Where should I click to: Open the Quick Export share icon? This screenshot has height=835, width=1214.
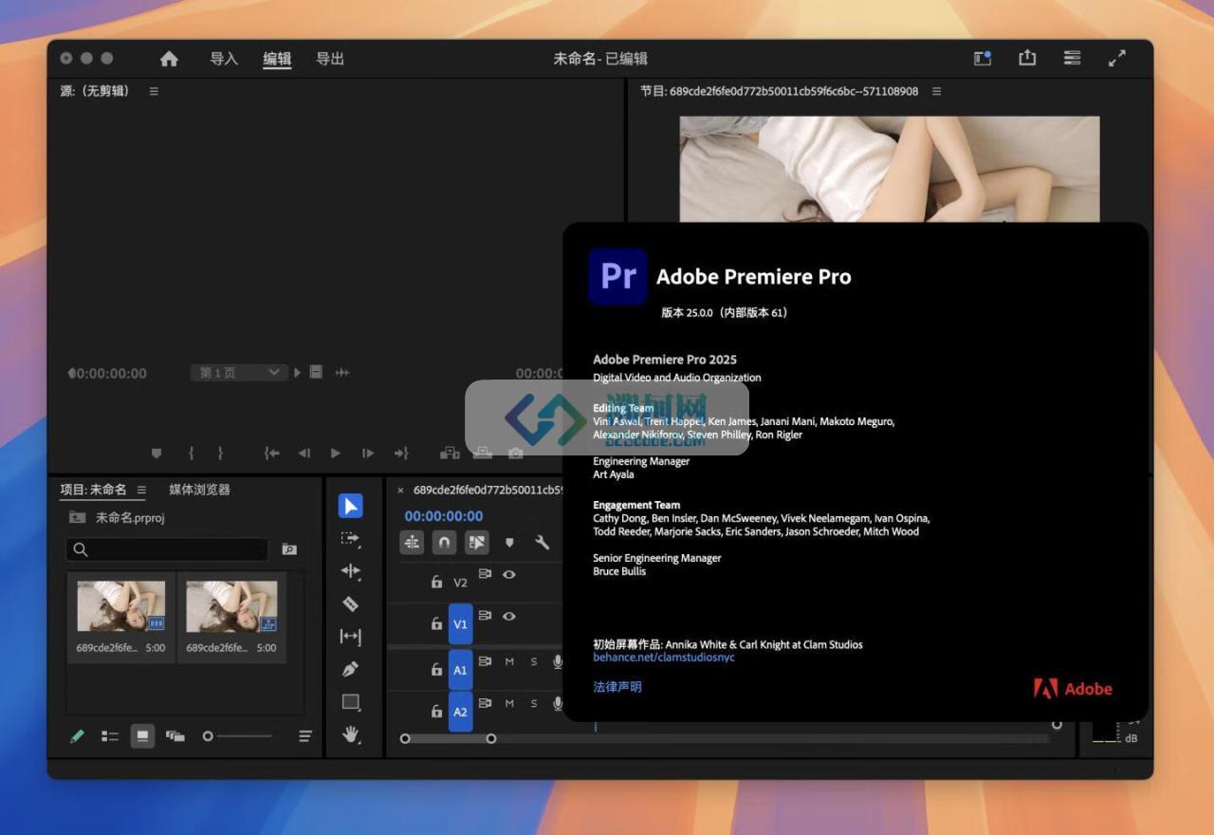pyautogui.click(x=1027, y=58)
